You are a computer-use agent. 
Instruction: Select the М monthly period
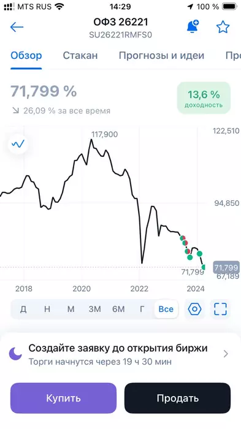pos(71,309)
